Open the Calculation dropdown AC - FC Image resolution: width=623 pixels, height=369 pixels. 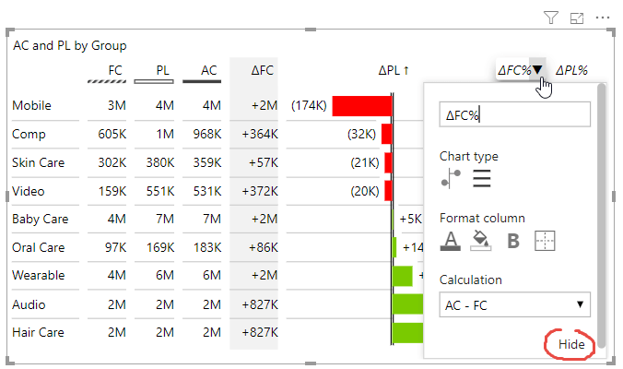[514, 304]
